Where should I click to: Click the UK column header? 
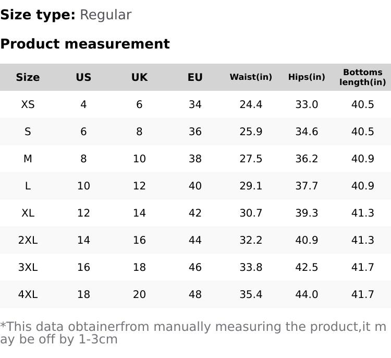139,77
